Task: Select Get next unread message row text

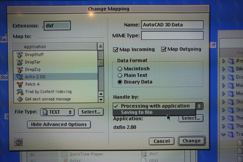Action: tap(48, 99)
